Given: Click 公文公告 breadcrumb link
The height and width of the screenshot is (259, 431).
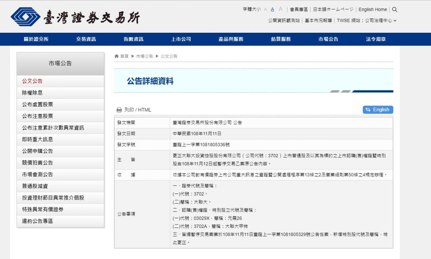Looking at the screenshot, I should 169,56.
